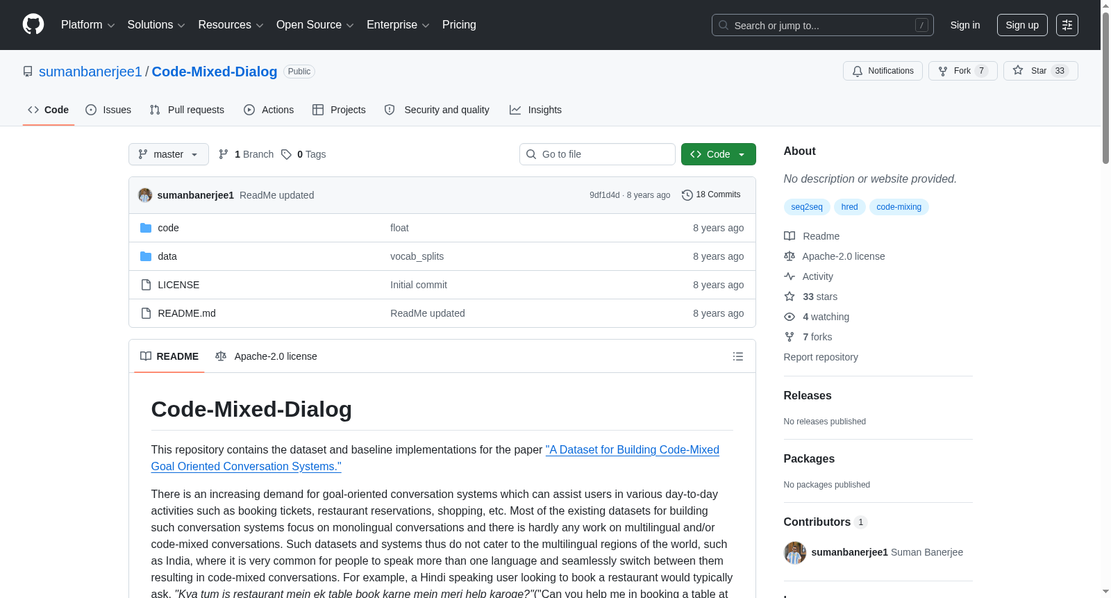Click the commit author avatar
Image resolution: width=1111 pixels, height=598 pixels.
tap(145, 195)
